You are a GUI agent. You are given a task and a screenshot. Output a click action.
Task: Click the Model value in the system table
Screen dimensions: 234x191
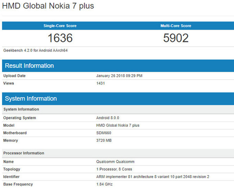pos(118,126)
